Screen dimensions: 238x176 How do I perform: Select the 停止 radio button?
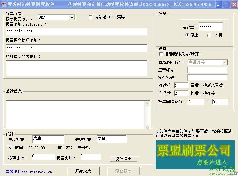pyautogui.click(x=187, y=35)
